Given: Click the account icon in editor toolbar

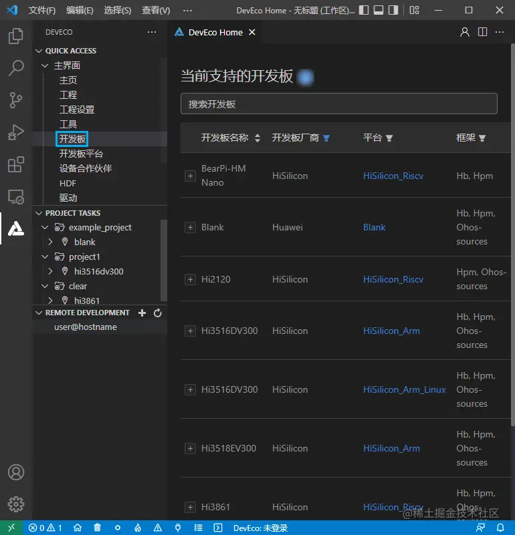Looking at the screenshot, I should pyautogui.click(x=464, y=32).
